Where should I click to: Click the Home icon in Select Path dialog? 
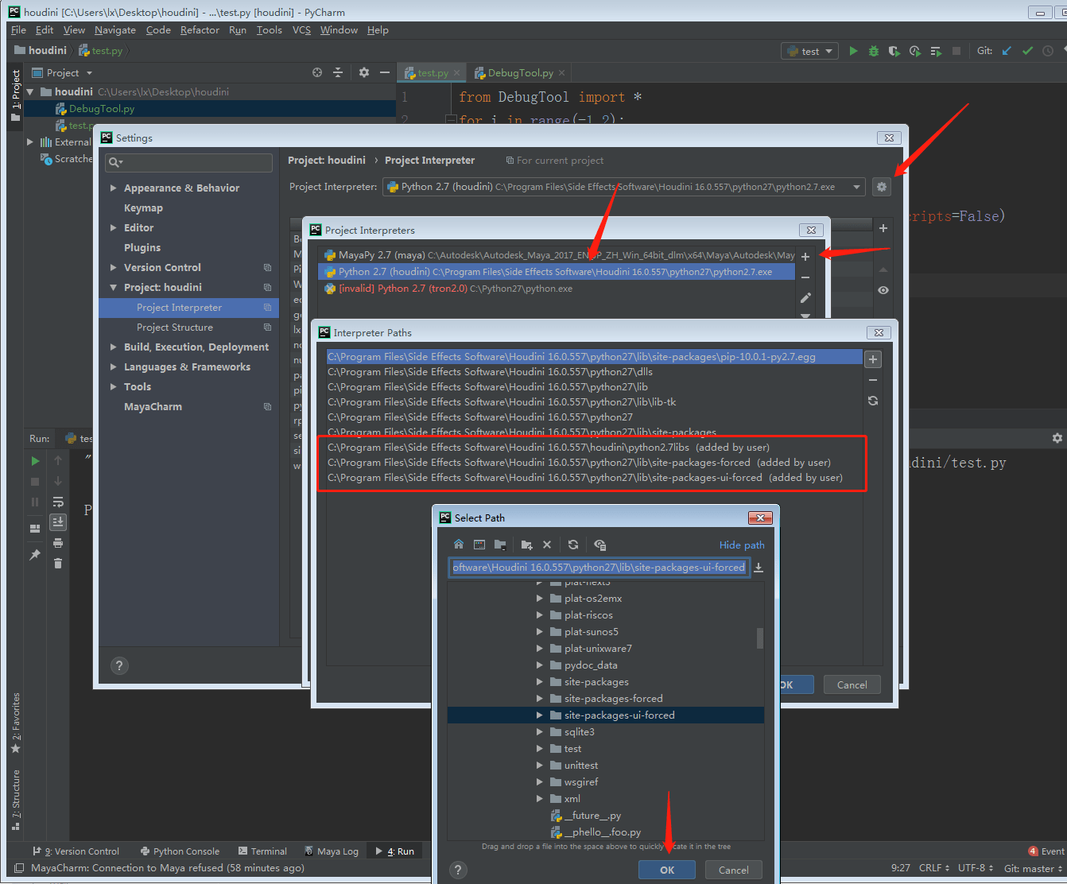[459, 545]
